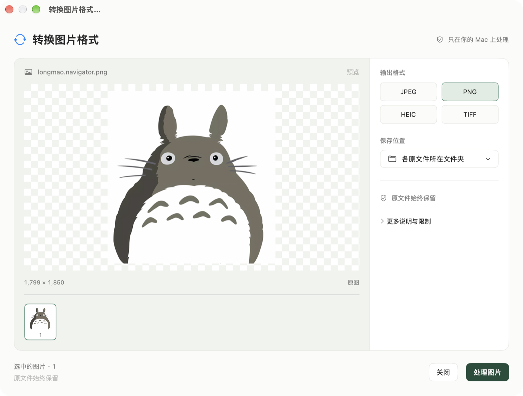Click the 原图 label below the preview
Viewport: 523px width, 396px height.
coord(353,283)
